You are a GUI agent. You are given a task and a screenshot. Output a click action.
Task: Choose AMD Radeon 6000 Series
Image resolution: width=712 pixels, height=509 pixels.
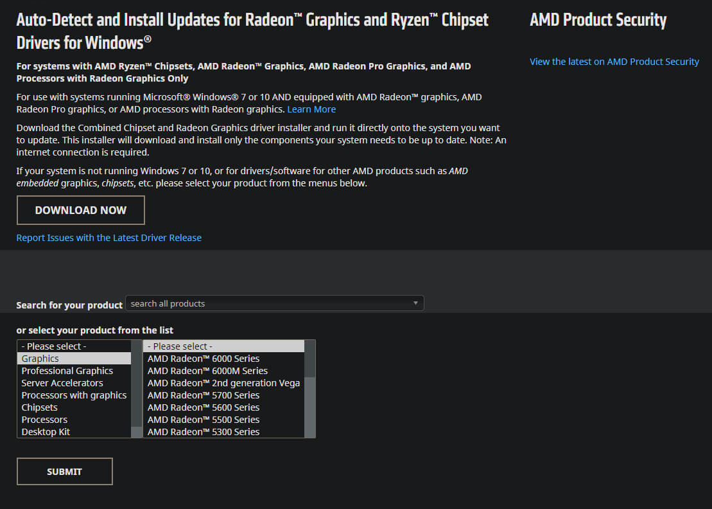tap(224, 359)
